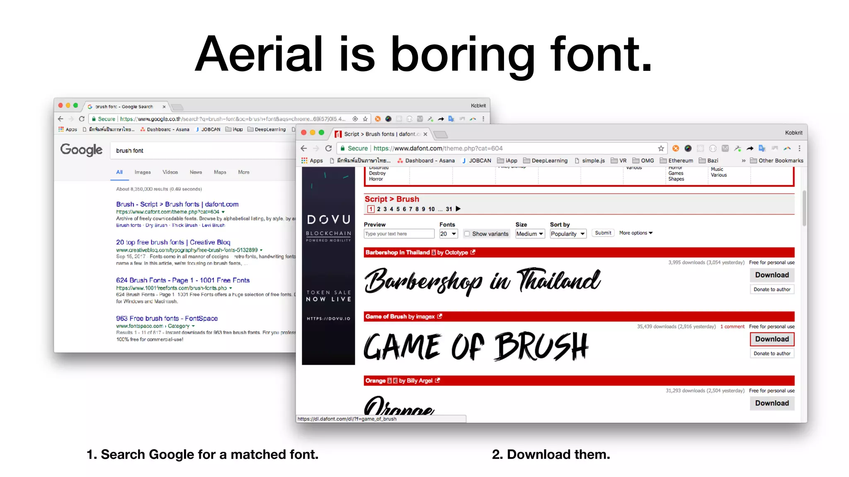Go to next page arrow in pagination
Viewport: 849px width, 477px height.
(458, 209)
